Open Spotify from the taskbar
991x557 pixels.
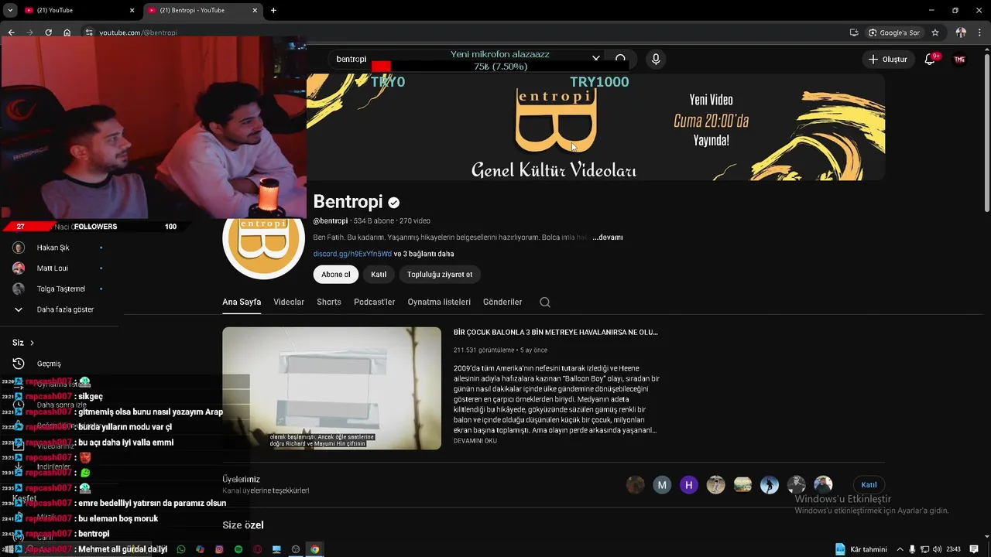238,549
